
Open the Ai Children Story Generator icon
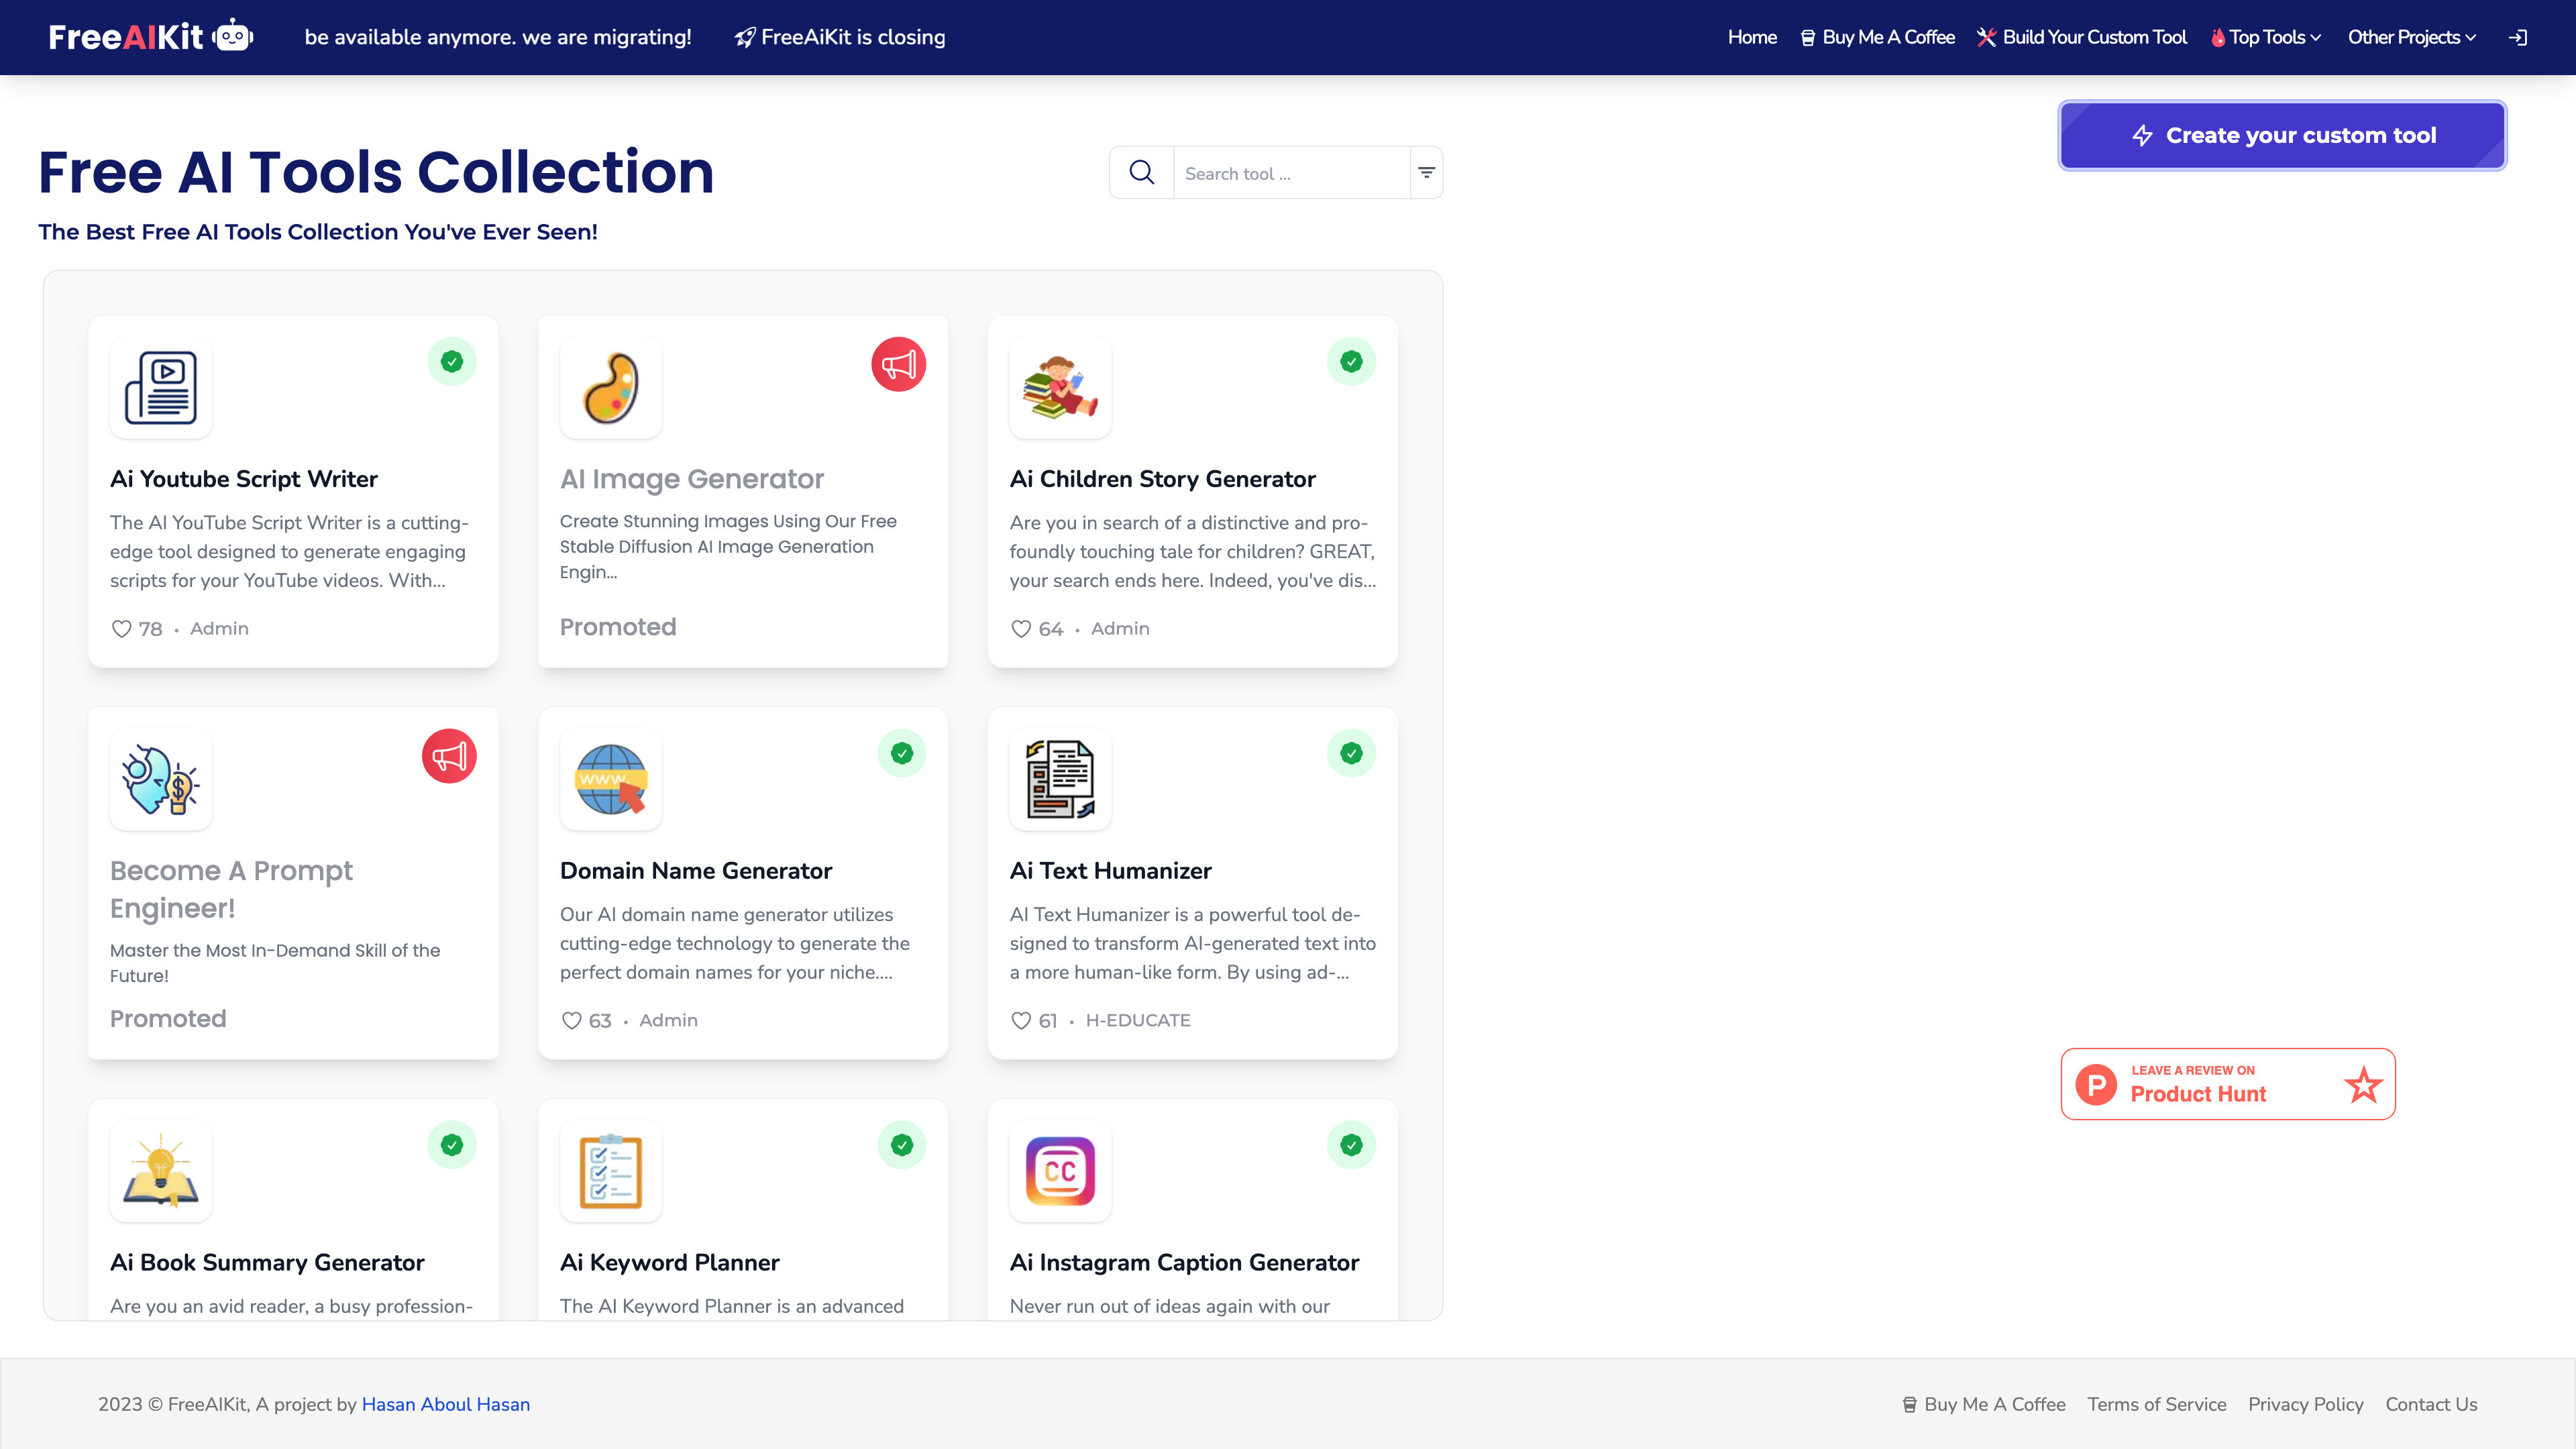tap(1060, 388)
